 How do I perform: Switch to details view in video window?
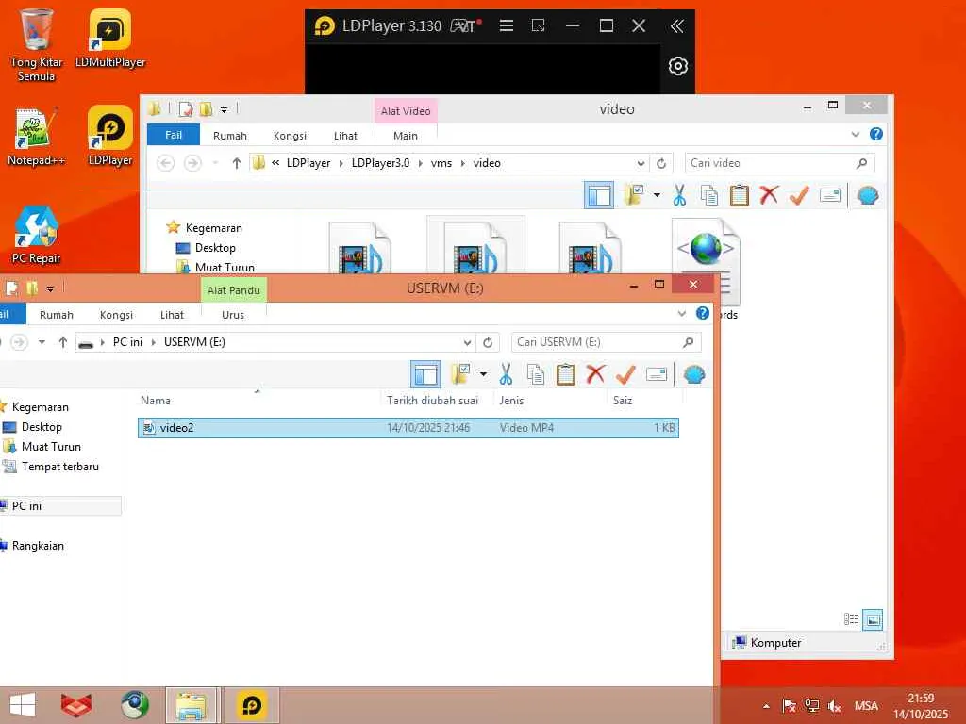pyautogui.click(x=852, y=619)
